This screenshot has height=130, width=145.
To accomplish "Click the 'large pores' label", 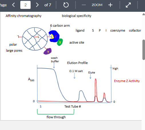I will pyautogui.click(x=14, y=51).
